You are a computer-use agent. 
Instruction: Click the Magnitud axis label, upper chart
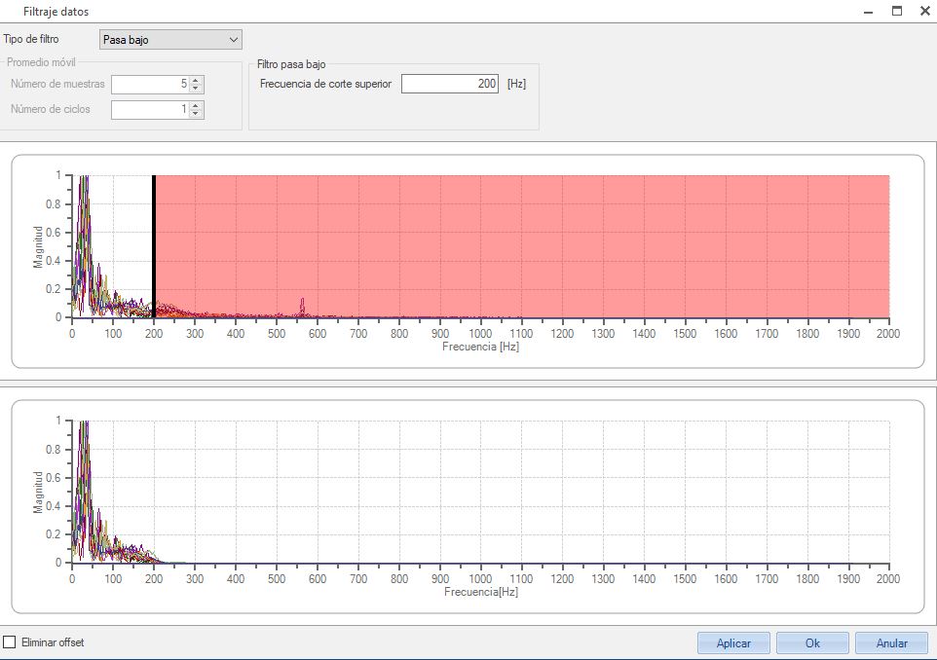(x=39, y=247)
